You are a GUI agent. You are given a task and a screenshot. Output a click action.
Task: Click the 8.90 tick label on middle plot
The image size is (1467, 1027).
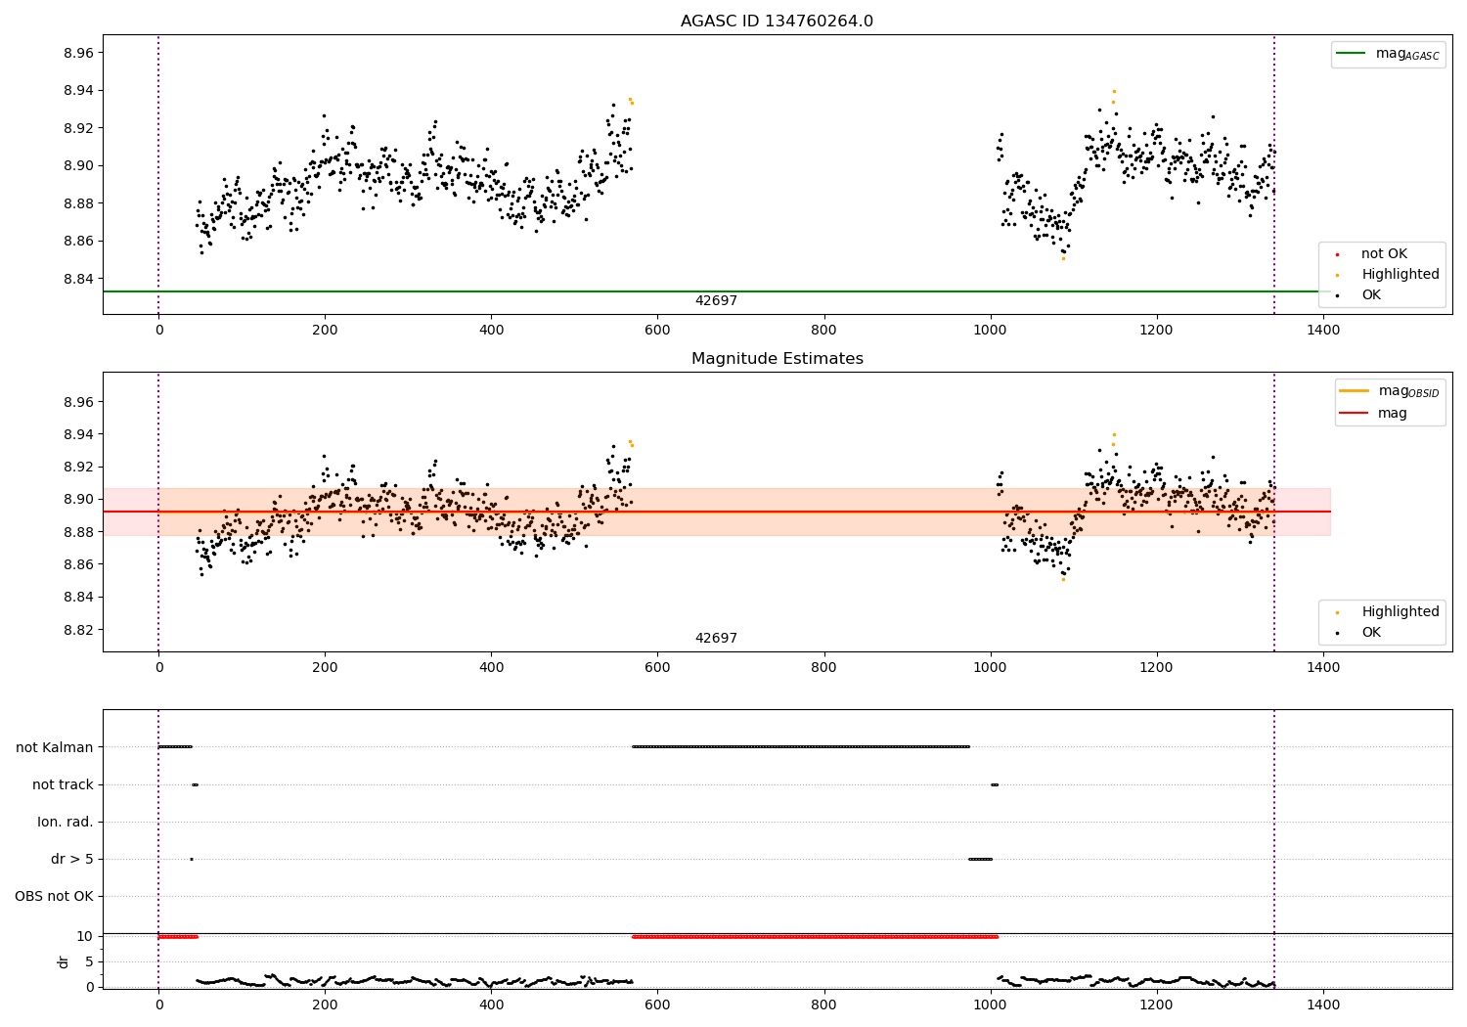tap(77, 500)
